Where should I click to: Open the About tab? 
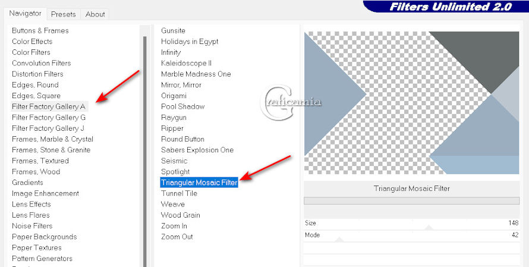tap(95, 14)
